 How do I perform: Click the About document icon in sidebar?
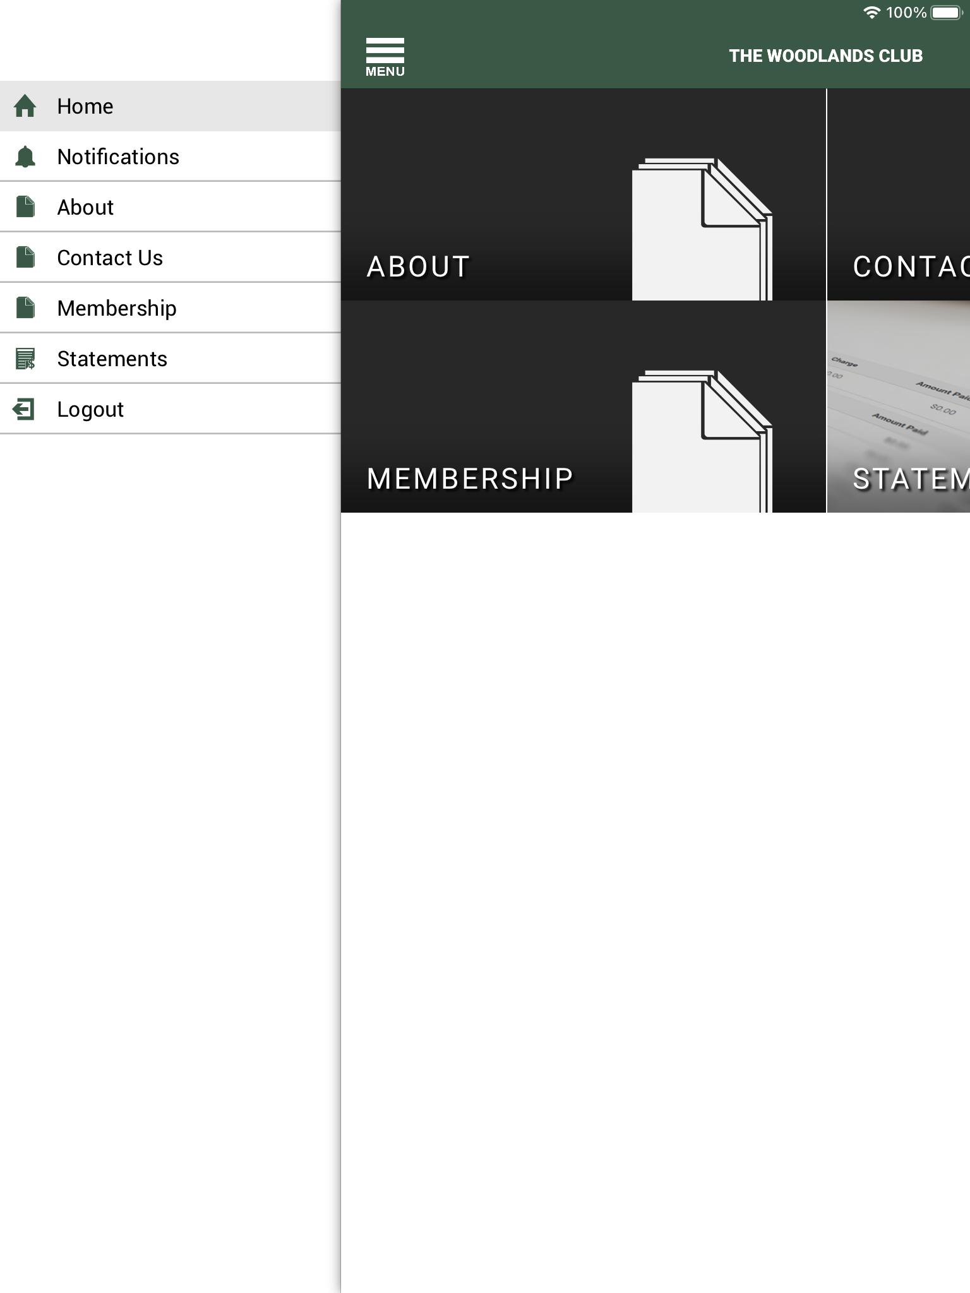[25, 207]
